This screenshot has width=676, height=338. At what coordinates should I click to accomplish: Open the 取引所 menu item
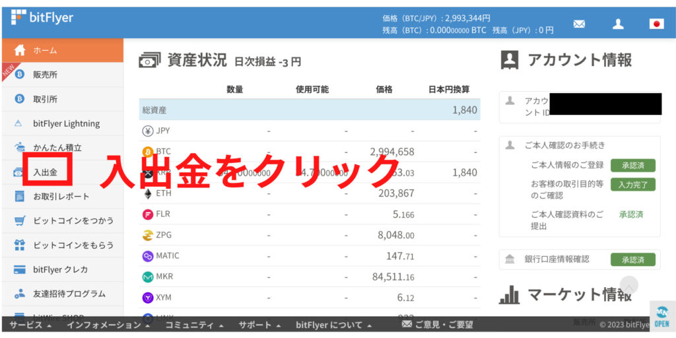tap(63, 99)
